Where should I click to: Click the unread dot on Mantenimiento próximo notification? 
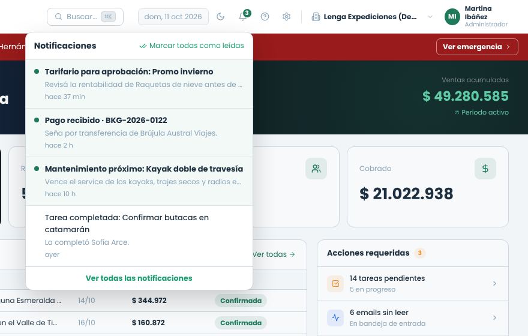tap(37, 169)
